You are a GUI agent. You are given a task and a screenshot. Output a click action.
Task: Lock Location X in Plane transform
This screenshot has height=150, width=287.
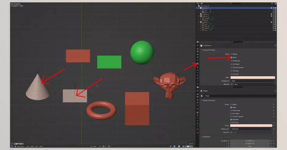tap(271, 141)
